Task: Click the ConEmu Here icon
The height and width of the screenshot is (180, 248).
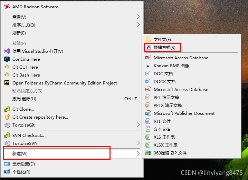Action: coord(7,59)
